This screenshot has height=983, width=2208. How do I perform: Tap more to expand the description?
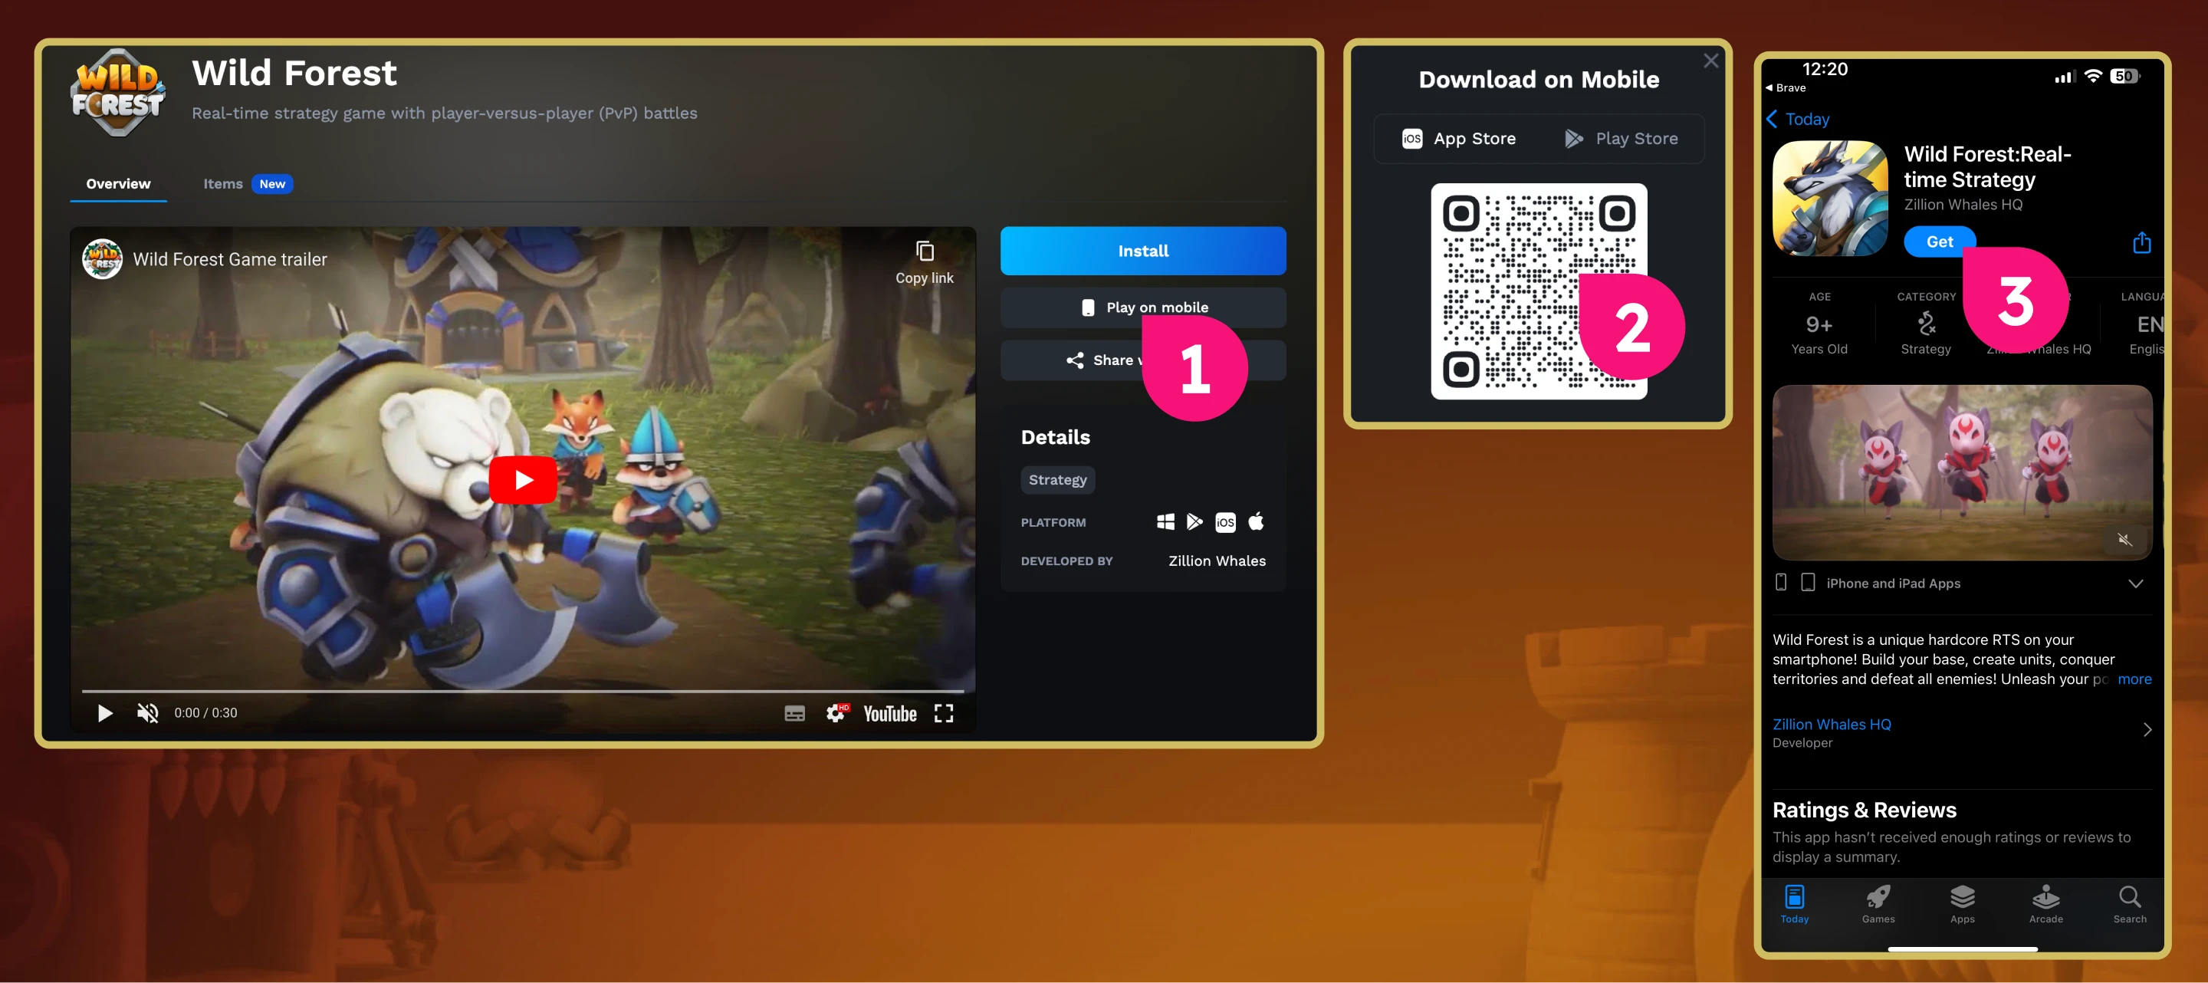pos(2134,679)
